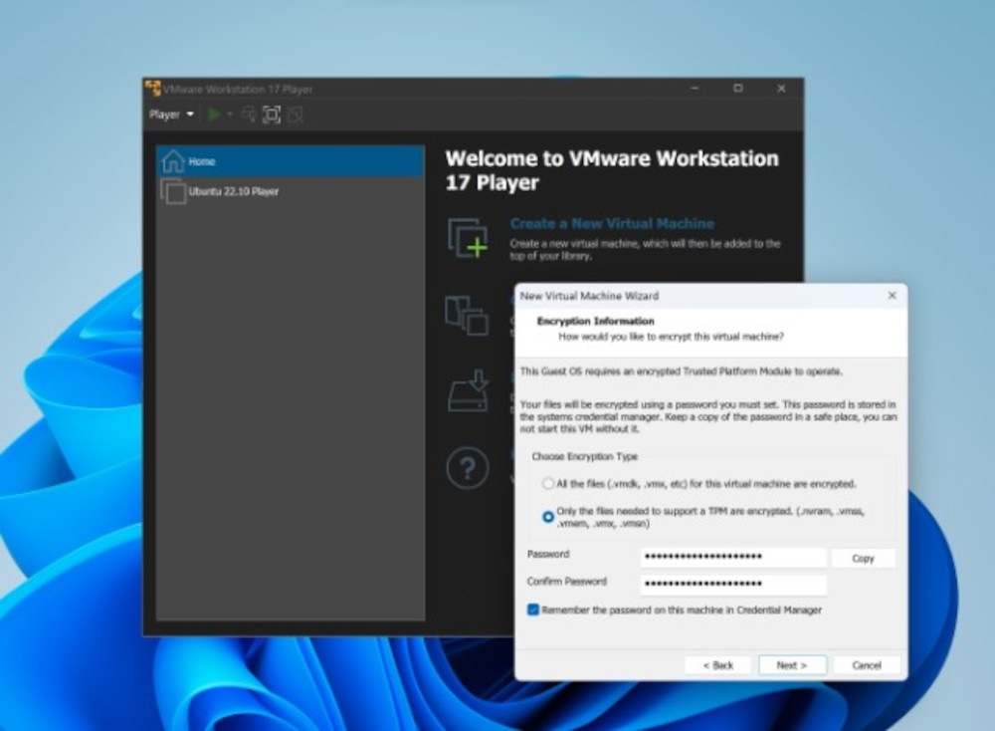Screen dimensions: 995x731
Task: Click the Password input field
Action: [734, 557]
